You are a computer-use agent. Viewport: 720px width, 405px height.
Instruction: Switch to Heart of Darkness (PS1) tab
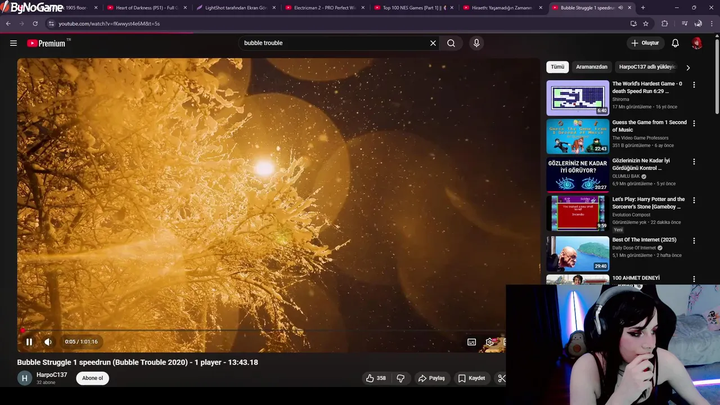coord(146,8)
